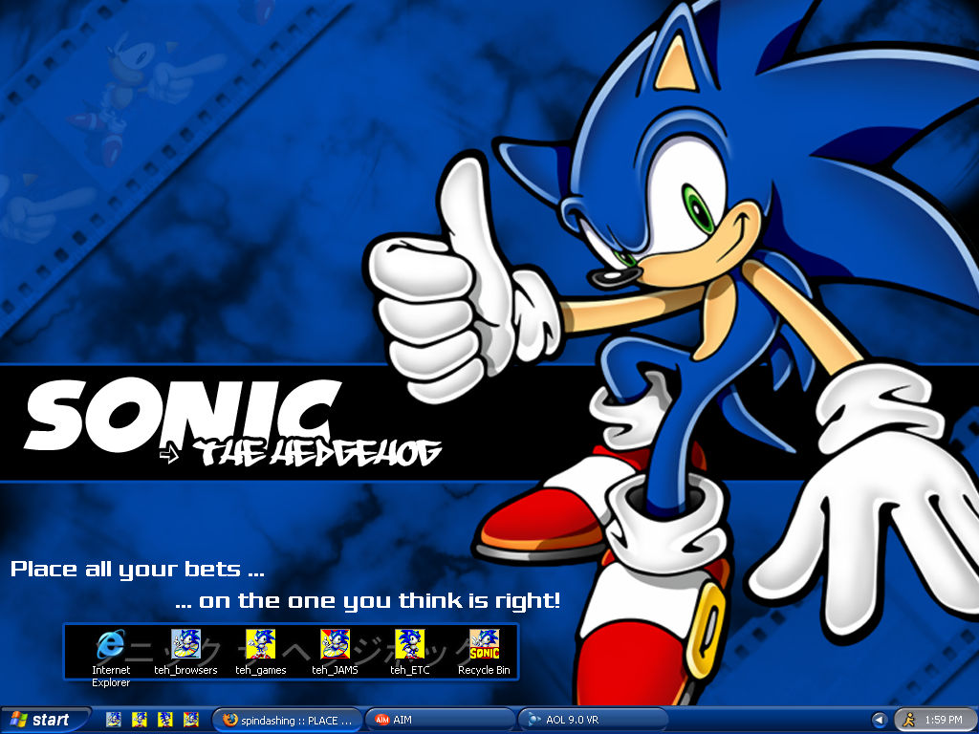Open the Recycle Bin Sonic icon
Screen dimensions: 979x734
point(484,644)
